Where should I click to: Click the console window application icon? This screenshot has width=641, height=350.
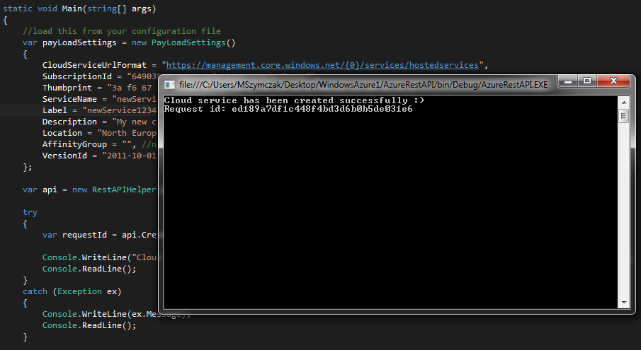pyautogui.click(x=169, y=85)
